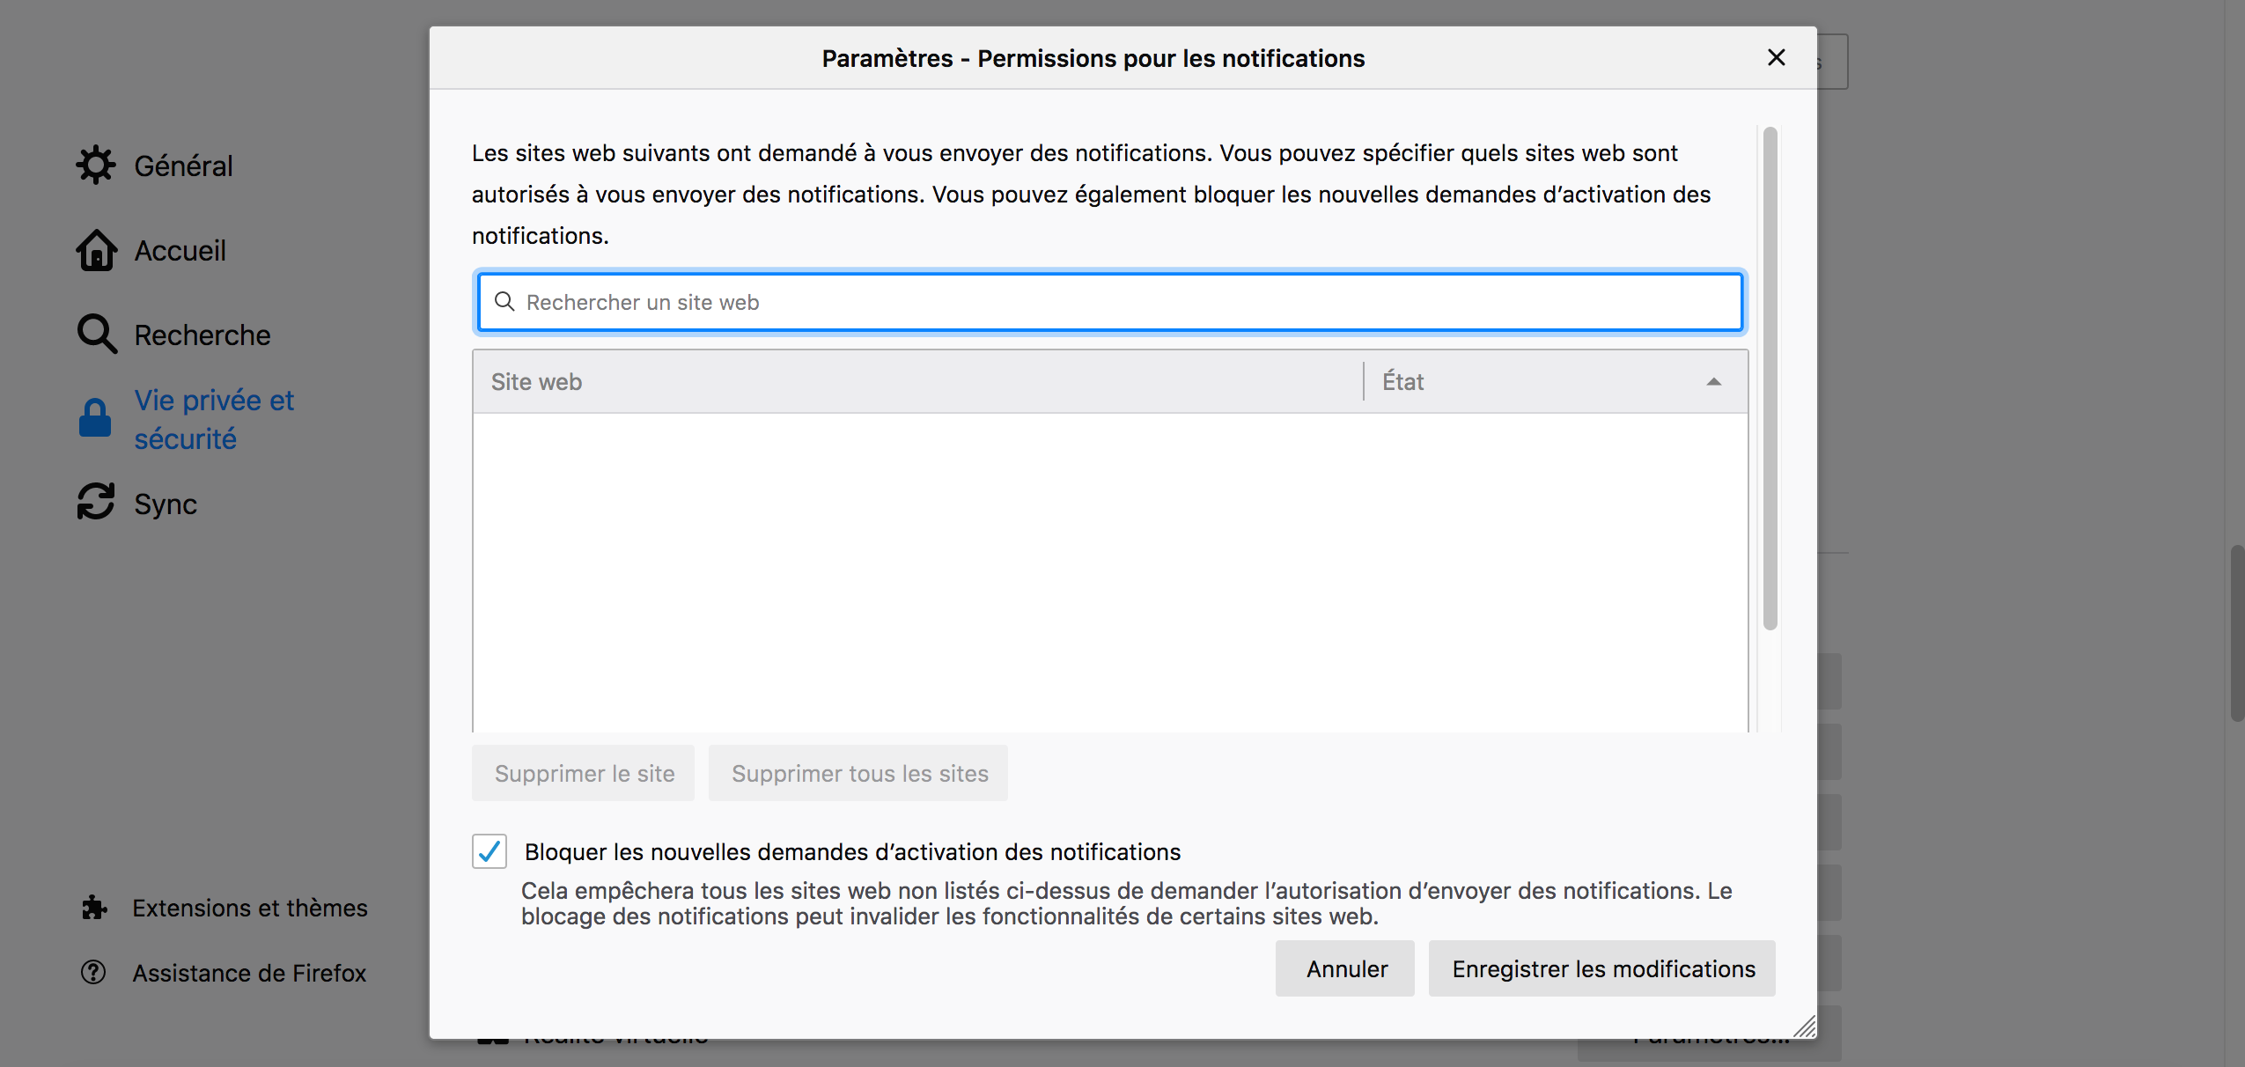Click the Accueil house icon

96,251
